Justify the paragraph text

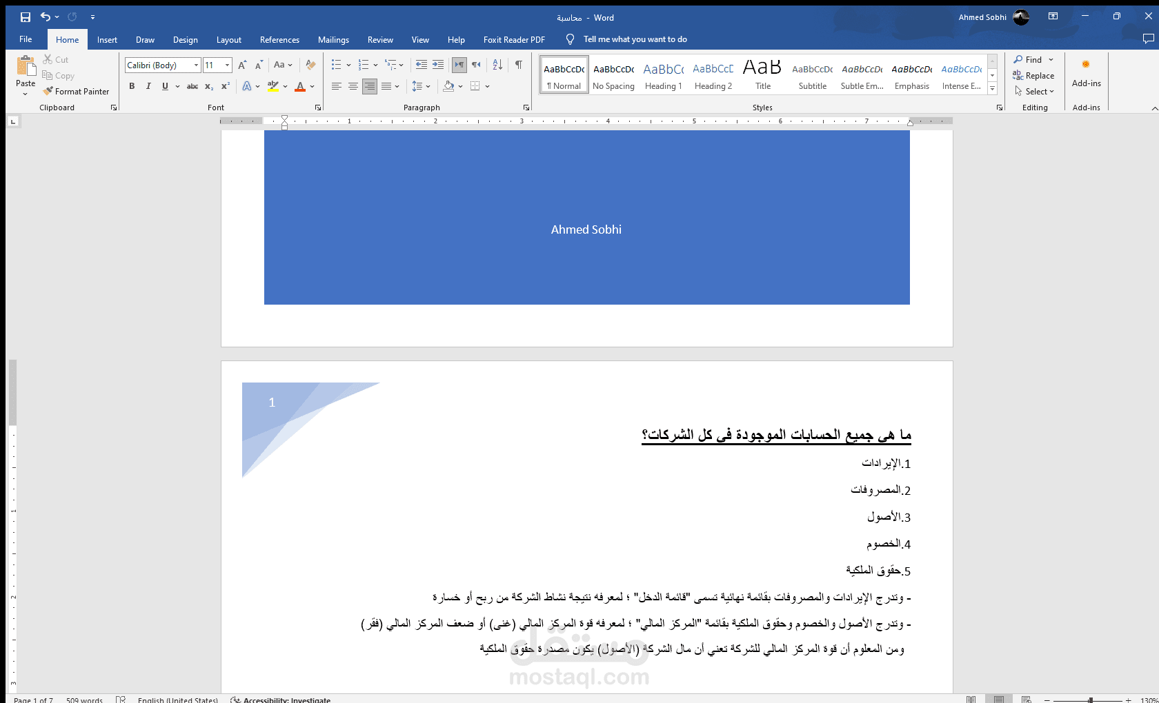click(386, 87)
